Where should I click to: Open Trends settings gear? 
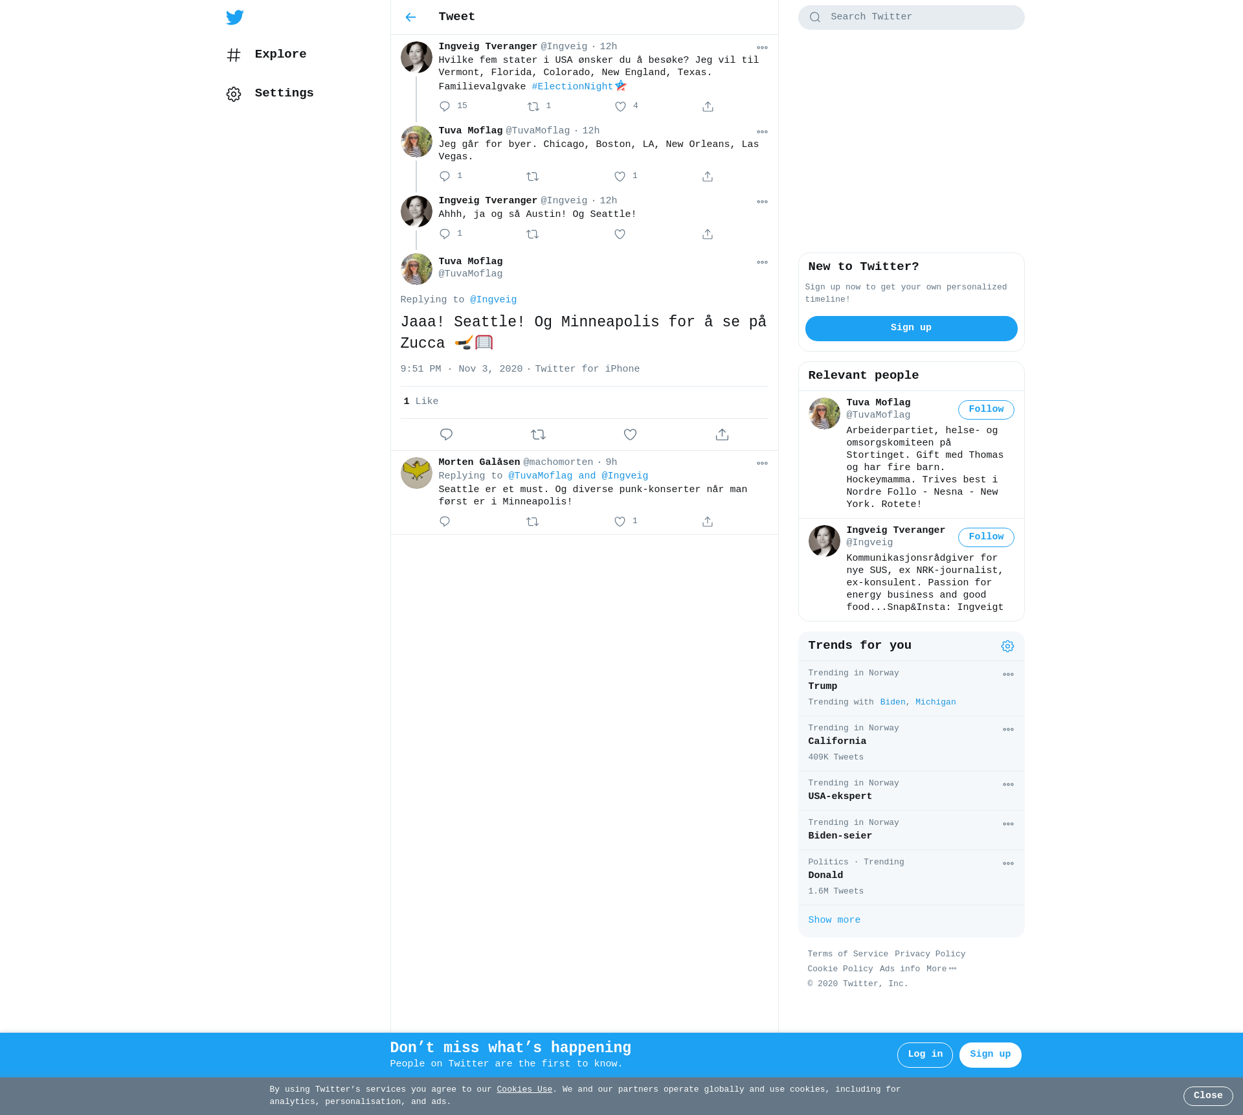click(x=1007, y=646)
